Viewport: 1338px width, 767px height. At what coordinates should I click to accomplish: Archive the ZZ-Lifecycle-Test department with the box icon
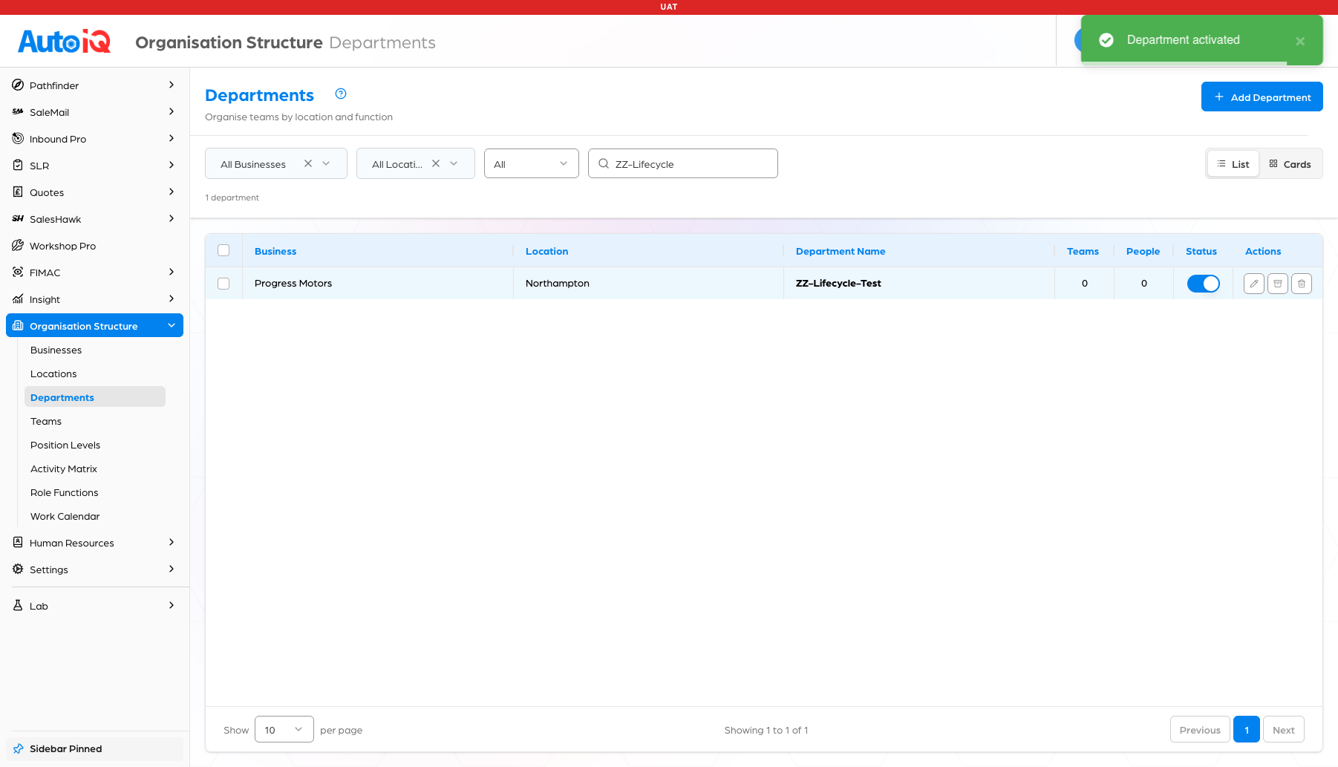(x=1278, y=284)
